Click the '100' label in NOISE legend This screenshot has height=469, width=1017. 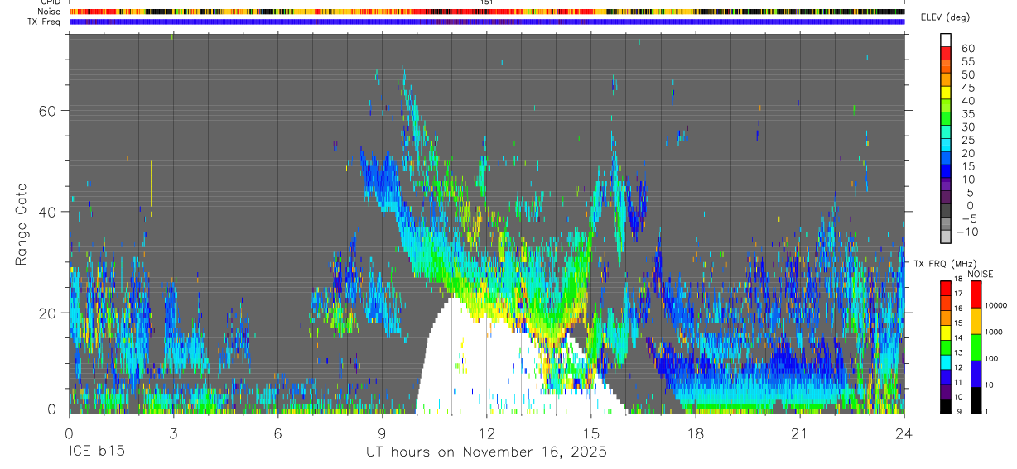(991, 357)
